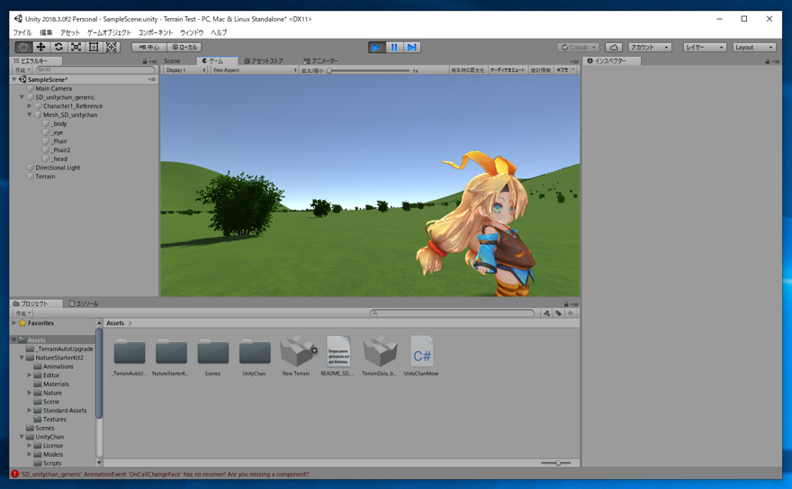Image resolution: width=792 pixels, height=489 pixels.
Task: Select the Rect Transform tool
Action: tap(94, 47)
